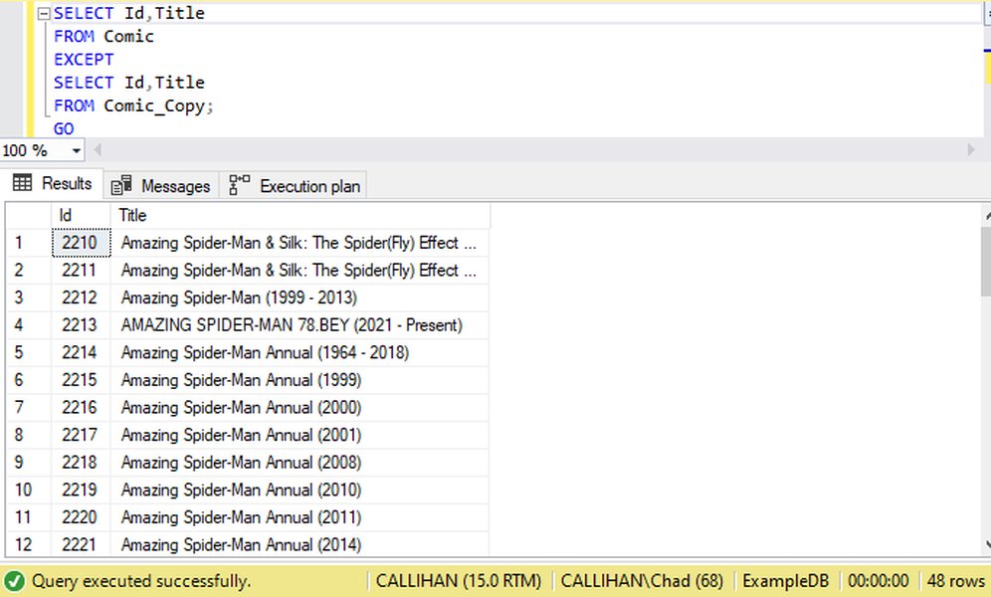The width and height of the screenshot is (991, 597).
Task: Select title Amazing Spider-Man Annual (2010)
Action: click(x=299, y=490)
